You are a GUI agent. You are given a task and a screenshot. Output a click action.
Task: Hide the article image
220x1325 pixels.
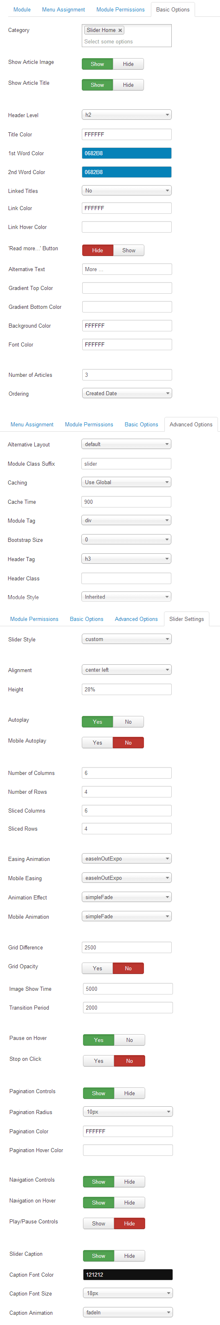click(128, 64)
